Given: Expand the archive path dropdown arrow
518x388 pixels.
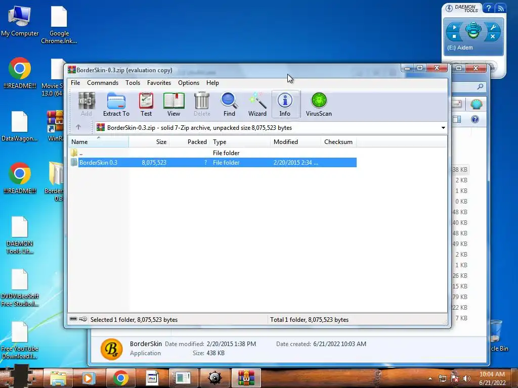Looking at the screenshot, I should (x=443, y=128).
